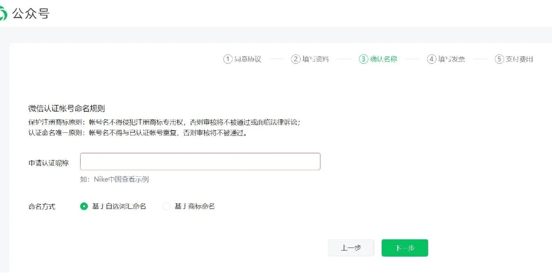Click the step 5 circle icon
Image resolution: width=552 pixels, height=276 pixels.
[499, 59]
